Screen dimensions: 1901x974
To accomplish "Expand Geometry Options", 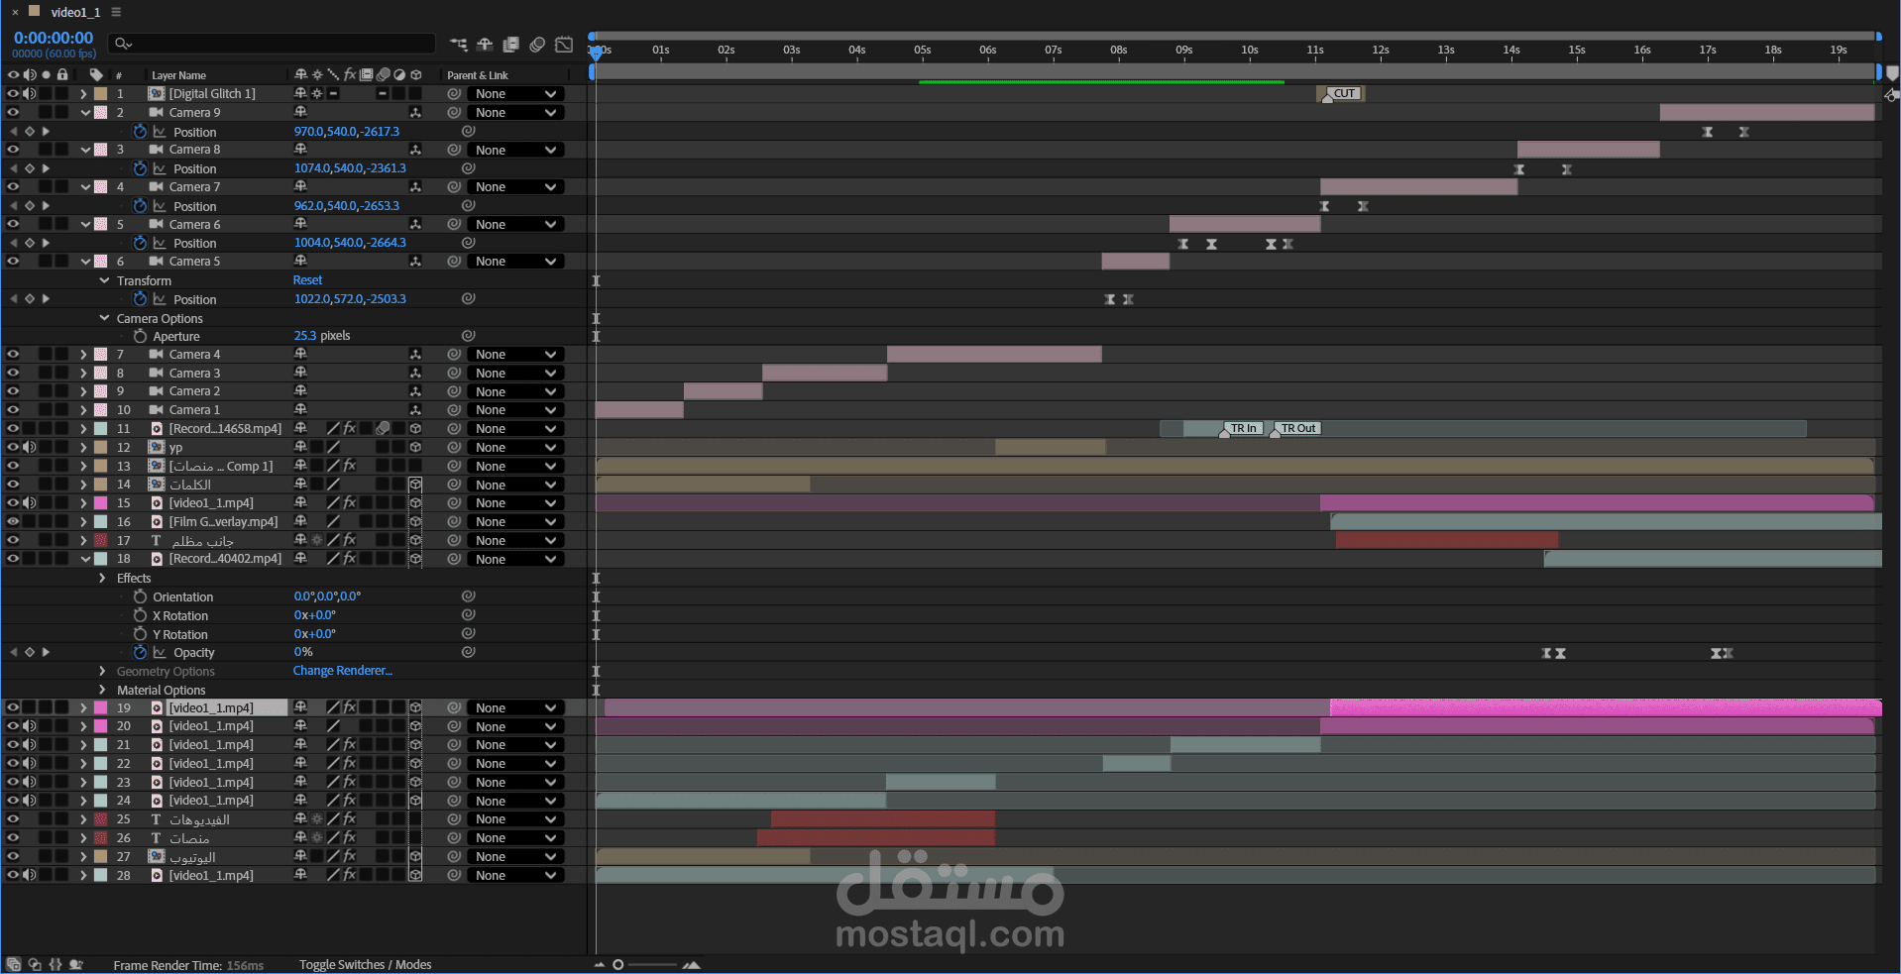I will click(102, 671).
